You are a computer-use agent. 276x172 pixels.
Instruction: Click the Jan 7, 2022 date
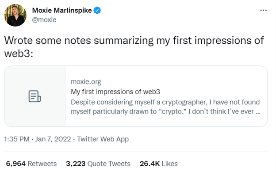click(53, 139)
